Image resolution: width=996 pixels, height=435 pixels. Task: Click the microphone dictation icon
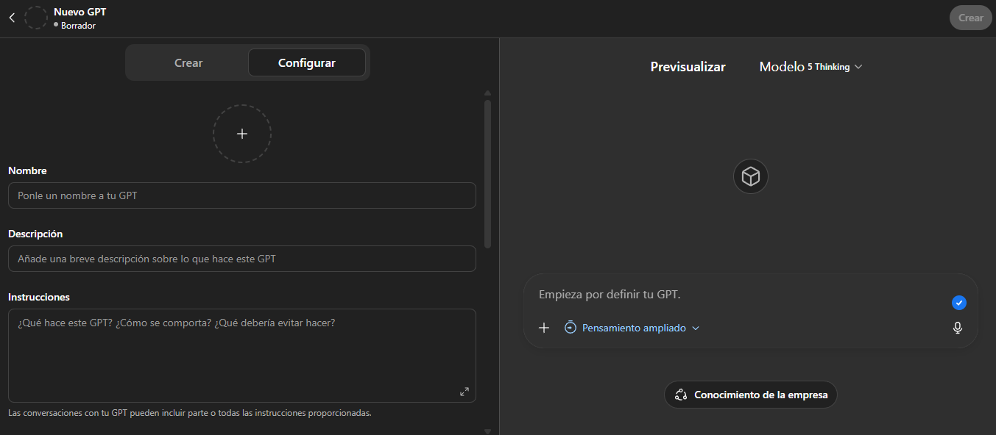pyautogui.click(x=957, y=328)
